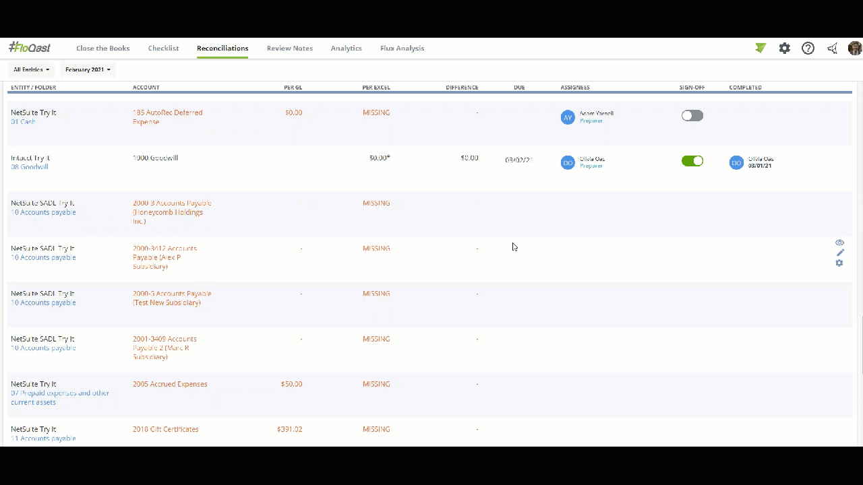
Task: Click the help question mark icon
Action: [808, 48]
